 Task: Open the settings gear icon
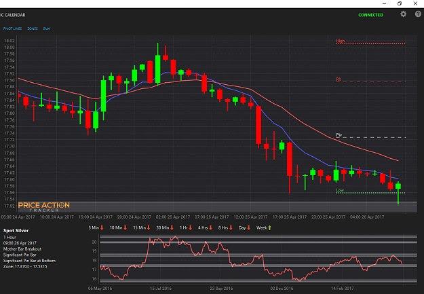pos(403,14)
